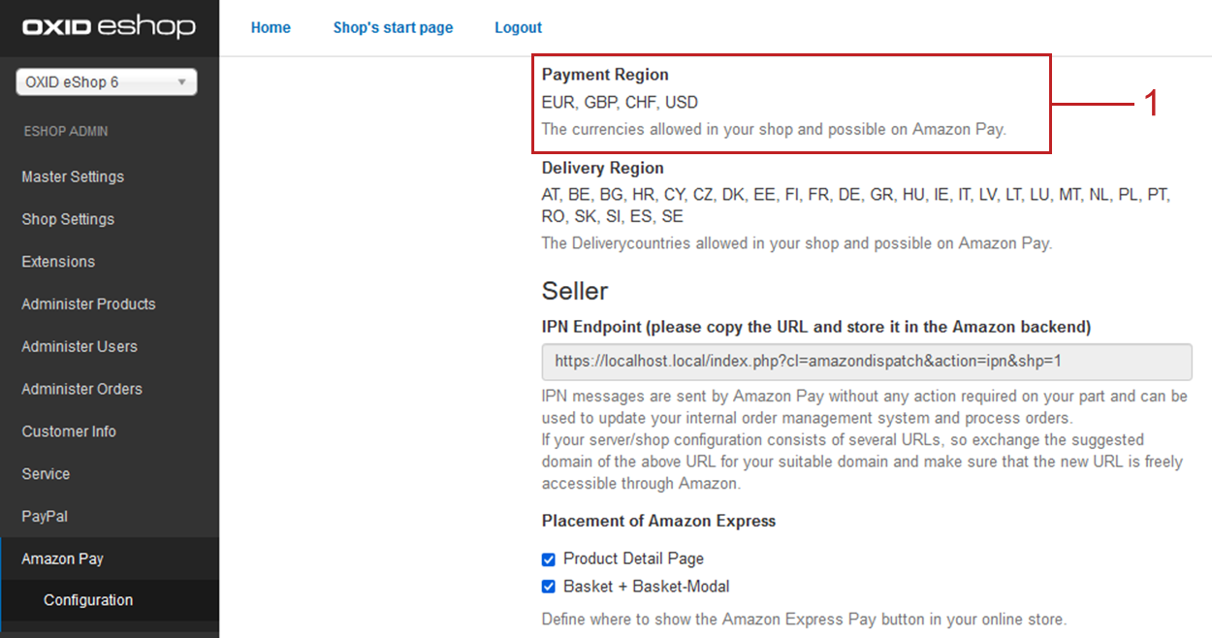
Task: Open the Extensions menu item
Action: pyautogui.click(x=58, y=262)
